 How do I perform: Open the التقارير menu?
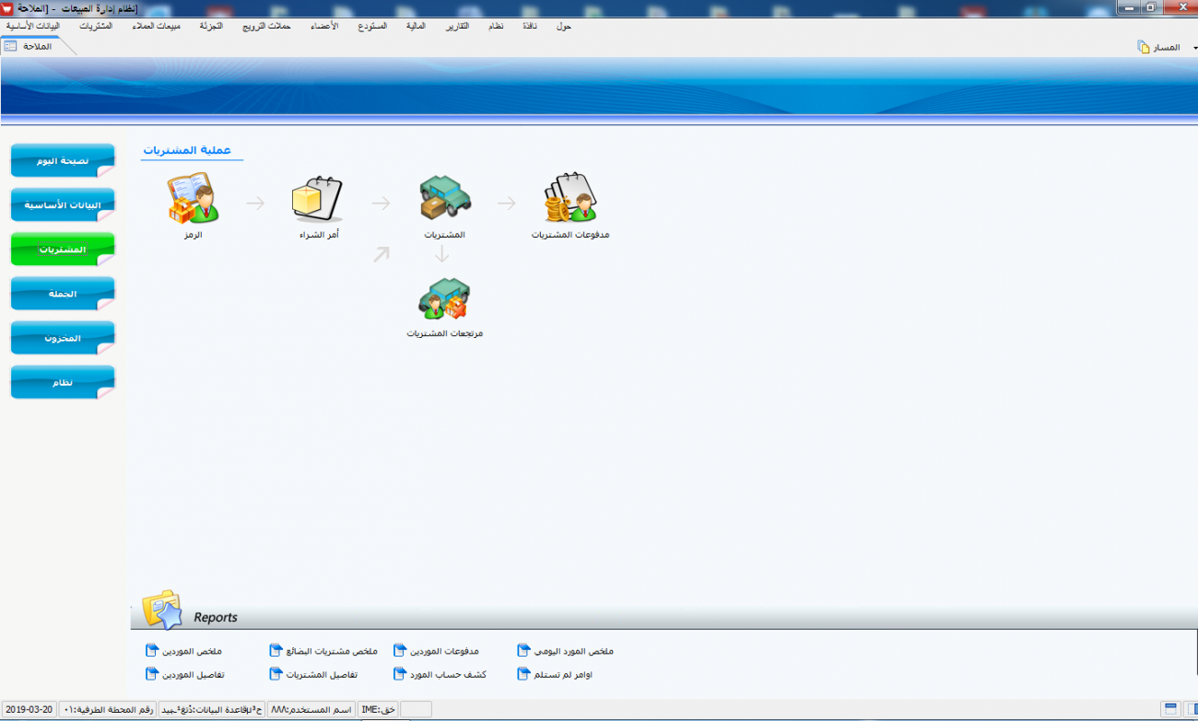457,26
